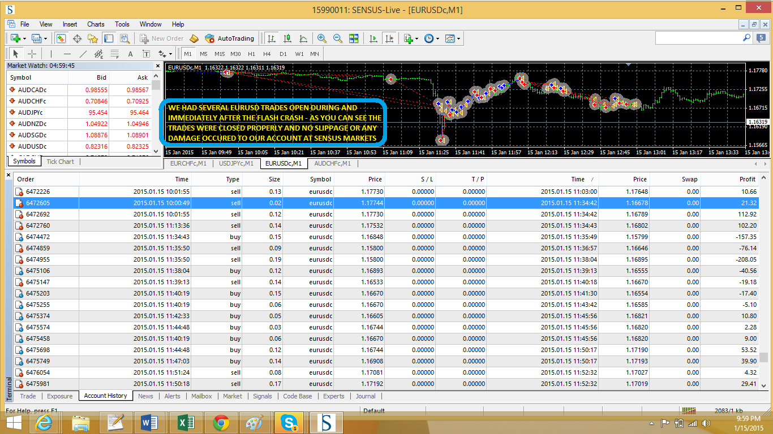This screenshot has width=773, height=434.
Task: Expand the Profiles dropdown arrow
Action: [x=46, y=38]
